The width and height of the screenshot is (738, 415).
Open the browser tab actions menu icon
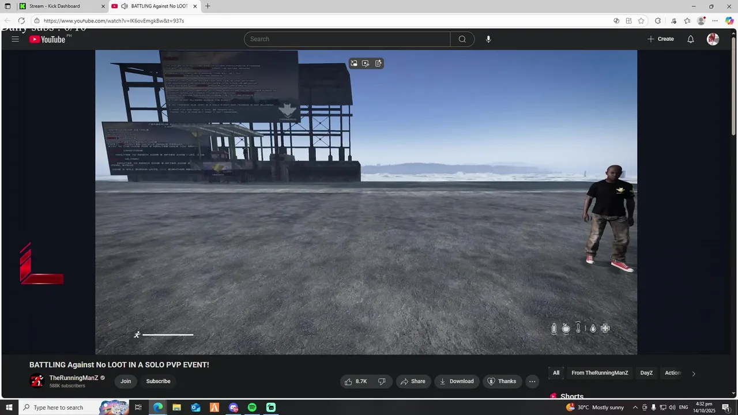pyautogui.click(x=7, y=6)
